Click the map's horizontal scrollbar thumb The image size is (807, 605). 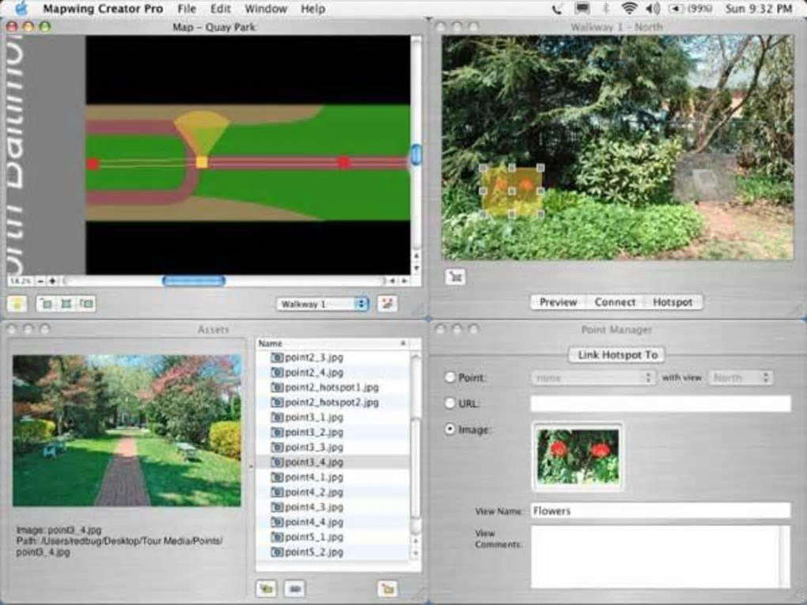click(194, 281)
